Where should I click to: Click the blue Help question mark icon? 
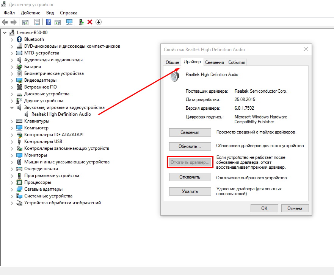pos(49,22)
